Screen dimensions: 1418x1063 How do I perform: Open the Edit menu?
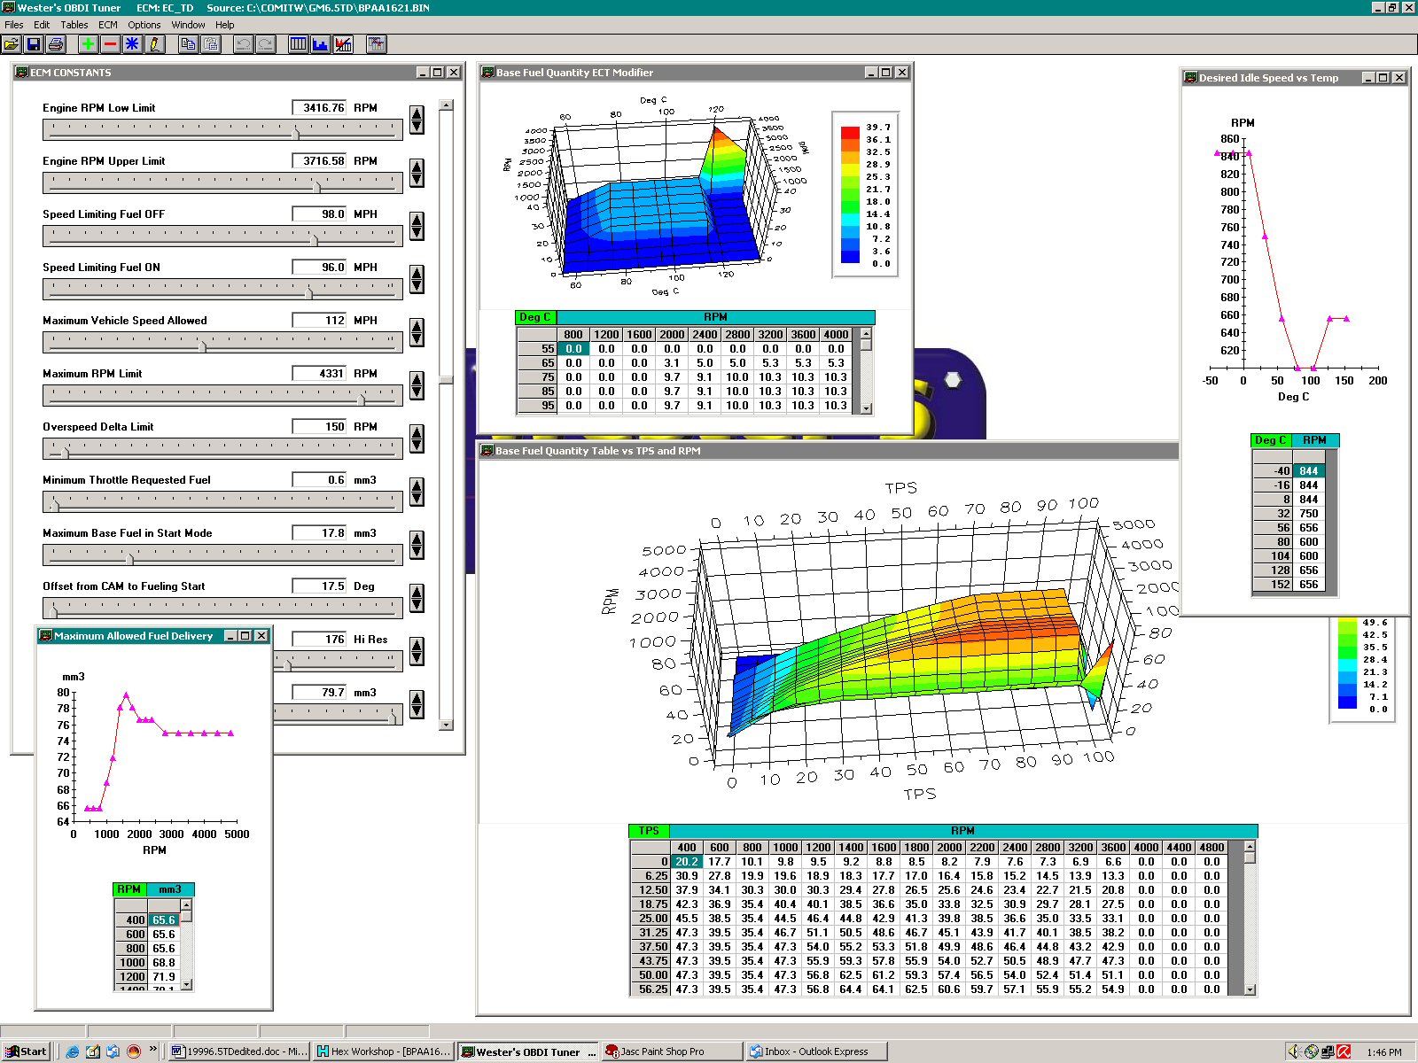click(42, 25)
